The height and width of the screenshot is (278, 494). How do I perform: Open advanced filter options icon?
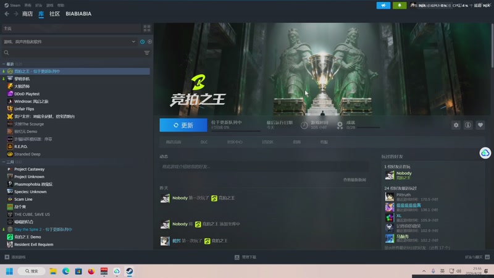pos(147,53)
